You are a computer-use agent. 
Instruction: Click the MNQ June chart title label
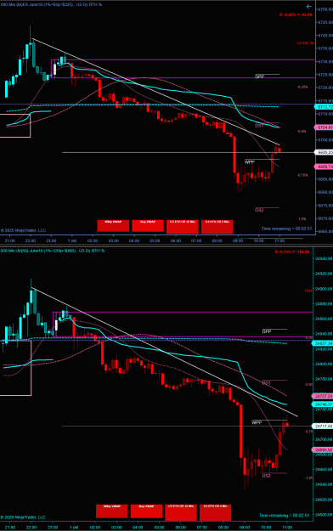(52, 251)
